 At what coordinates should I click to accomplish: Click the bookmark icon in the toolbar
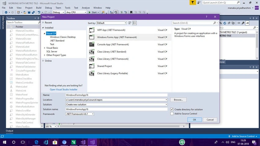pyautogui.click(x=131, y=12)
